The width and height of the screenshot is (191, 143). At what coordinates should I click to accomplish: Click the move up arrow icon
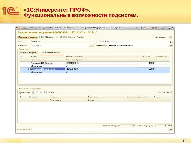[41, 92]
